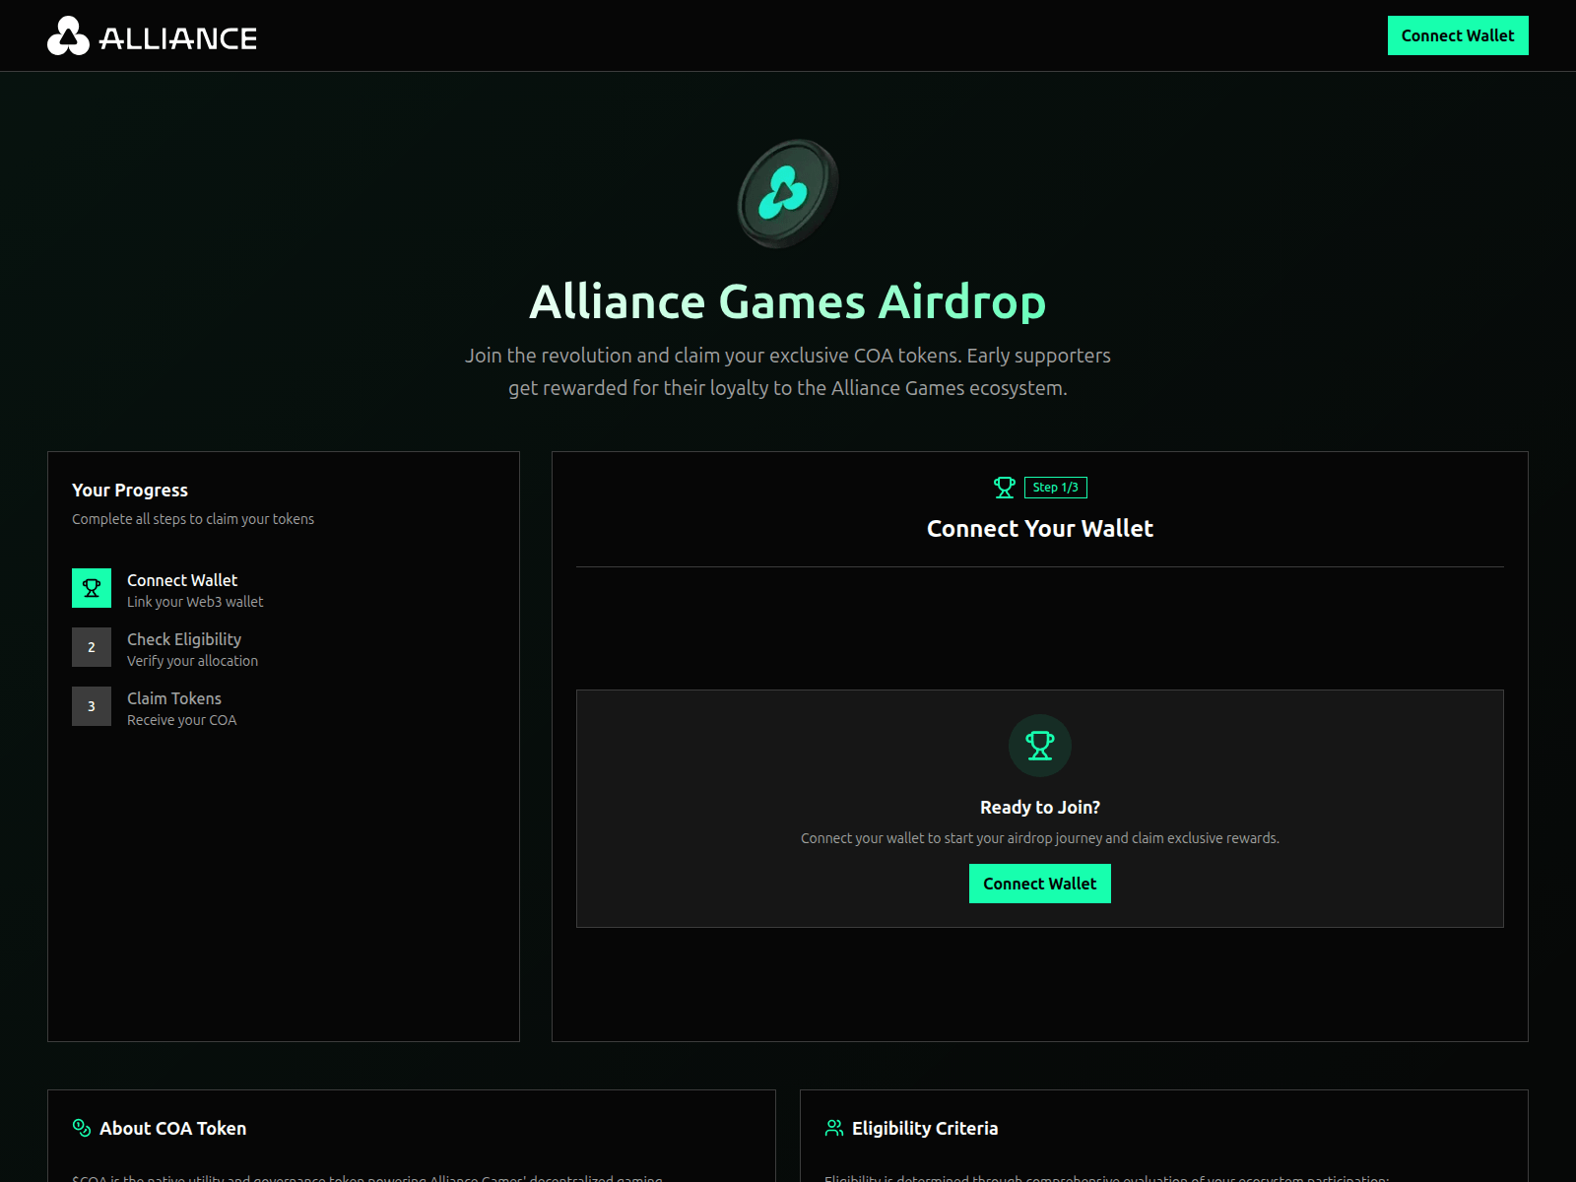
Task: Click the round trophy icon above Ready to Join
Action: point(1040,746)
